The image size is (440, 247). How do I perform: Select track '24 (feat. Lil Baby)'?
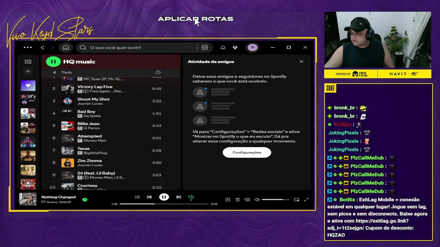pos(96,173)
